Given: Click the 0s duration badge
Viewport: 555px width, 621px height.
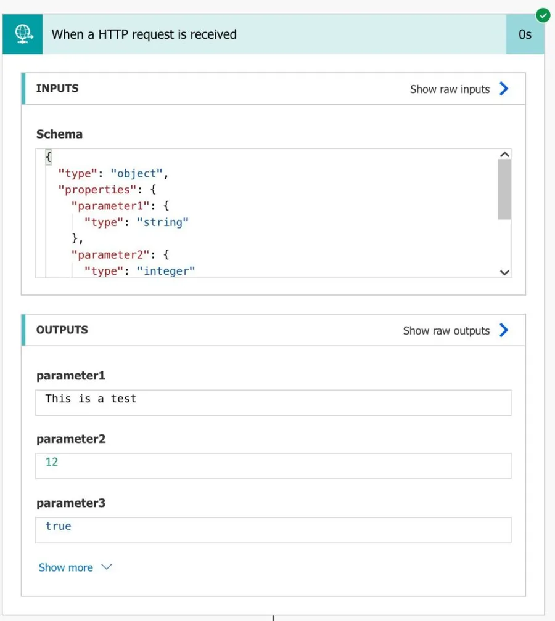Looking at the screenshot, I should [x=525, y=34].
